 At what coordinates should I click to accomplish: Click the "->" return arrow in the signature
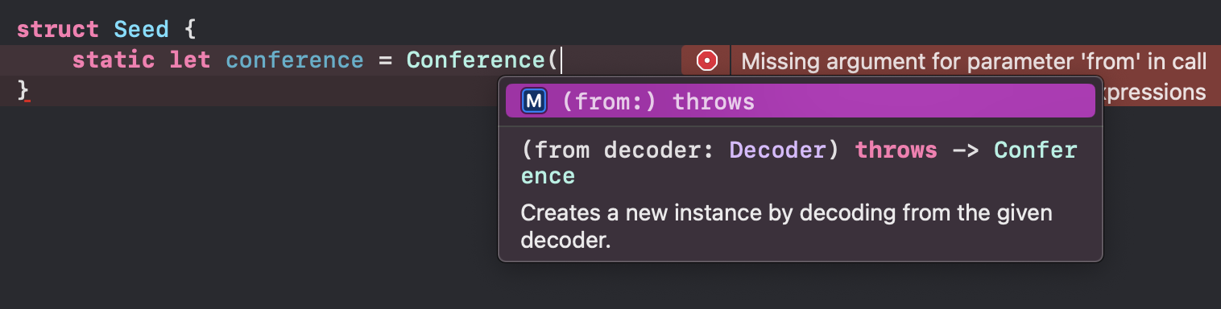point(966,150)
